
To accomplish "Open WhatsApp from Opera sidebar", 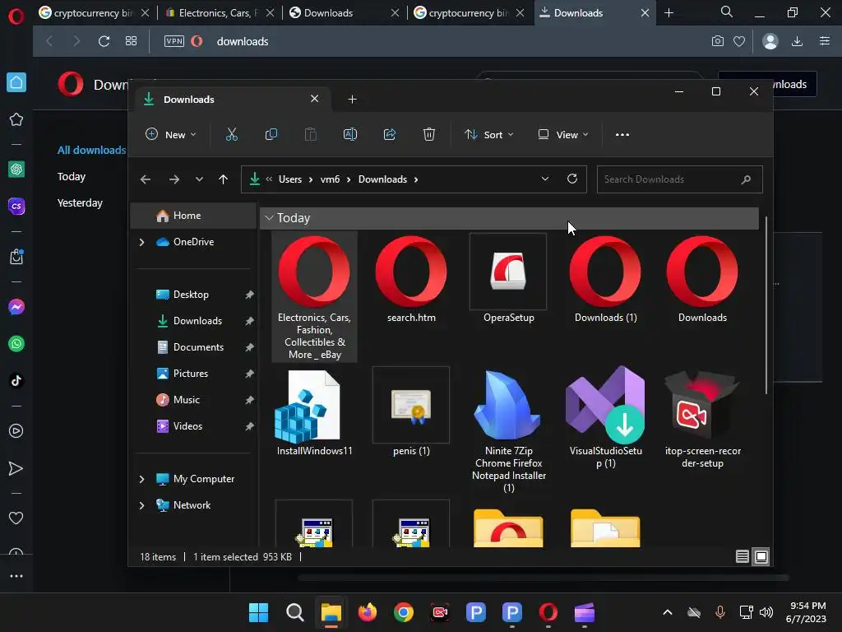I will click(16, 344).
